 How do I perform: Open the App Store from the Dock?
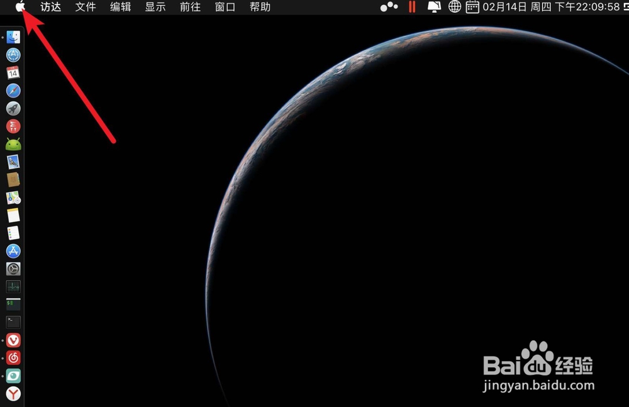[13, 251]
